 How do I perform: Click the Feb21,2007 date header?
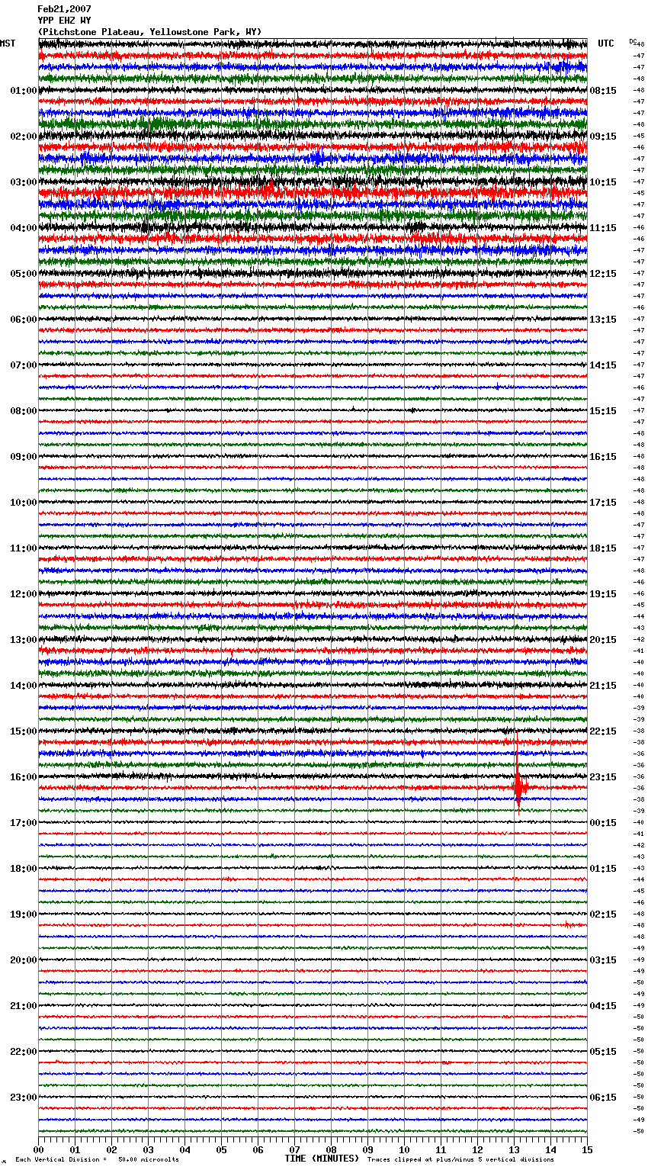click(64, 9)
